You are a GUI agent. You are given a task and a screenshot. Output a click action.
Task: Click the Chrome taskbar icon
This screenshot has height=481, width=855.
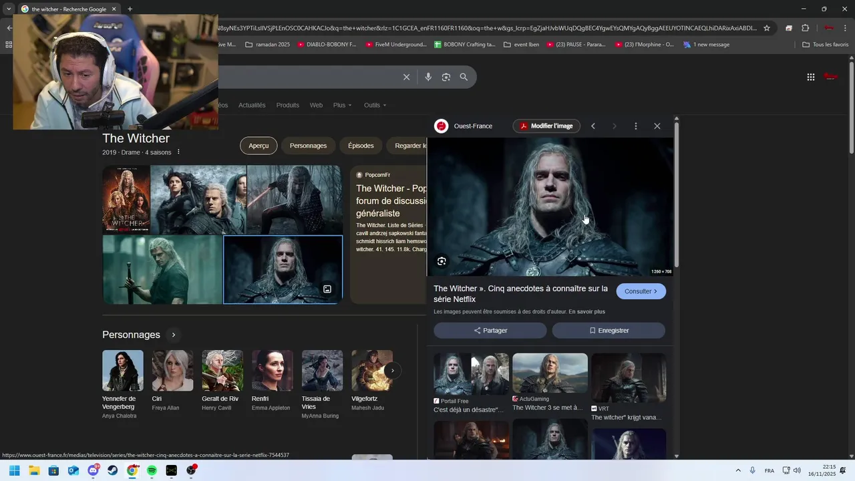coord(132,470)
